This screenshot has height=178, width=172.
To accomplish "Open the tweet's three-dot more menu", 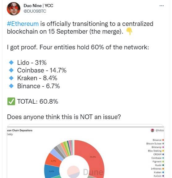I will click(x=161, y=6).
